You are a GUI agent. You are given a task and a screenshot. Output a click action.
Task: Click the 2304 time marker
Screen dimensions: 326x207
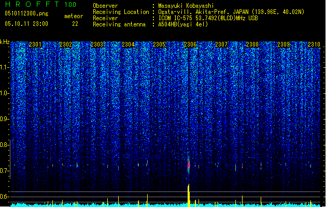click(x=128, y=44)
